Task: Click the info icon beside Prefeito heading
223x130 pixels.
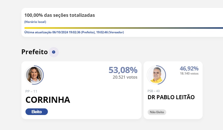Action: 54,52
